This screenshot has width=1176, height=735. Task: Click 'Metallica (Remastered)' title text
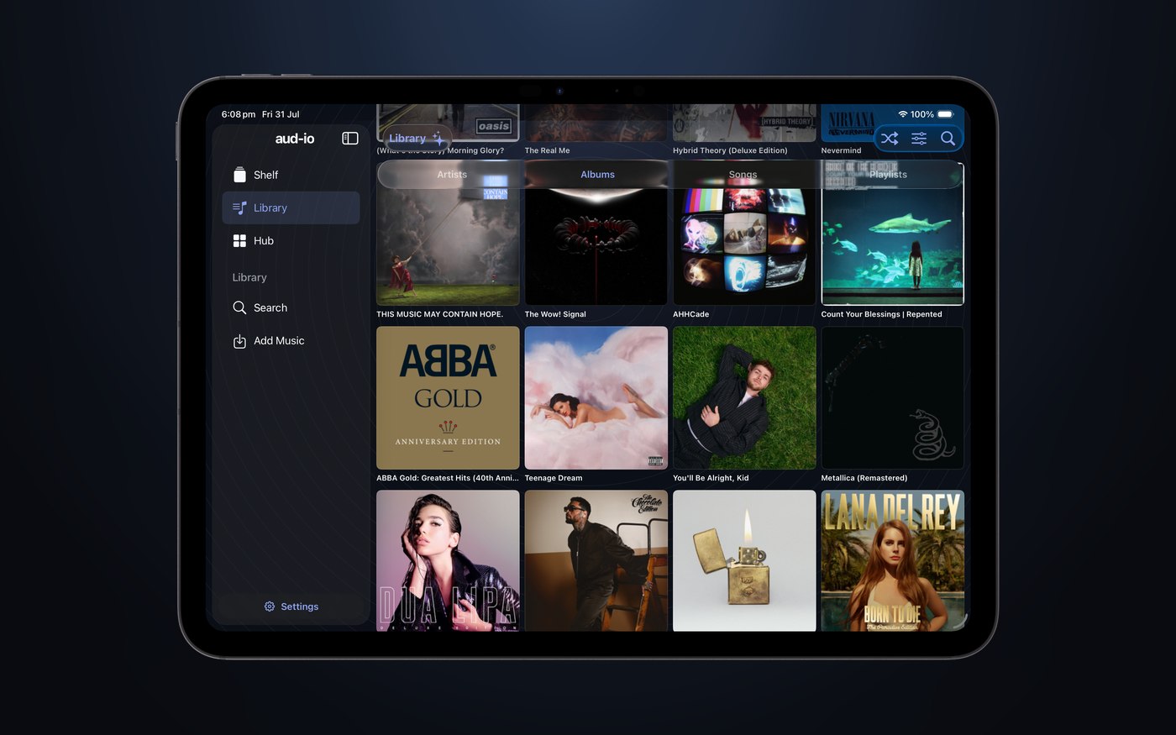(x=864, y=478)
